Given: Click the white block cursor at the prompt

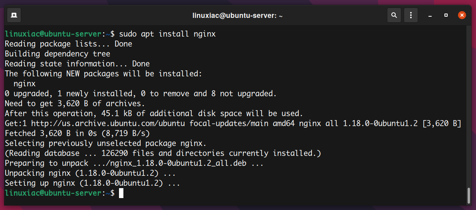Looking at the screenshot, I should 121,193.
